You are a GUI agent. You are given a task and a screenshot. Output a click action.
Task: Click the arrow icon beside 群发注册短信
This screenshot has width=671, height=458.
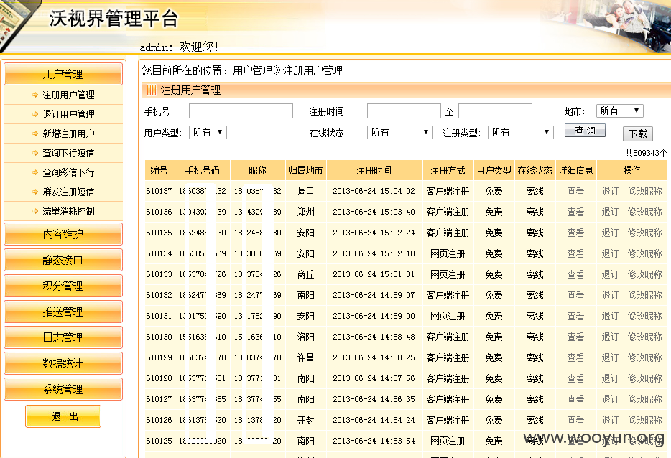[x=35, y=192]
